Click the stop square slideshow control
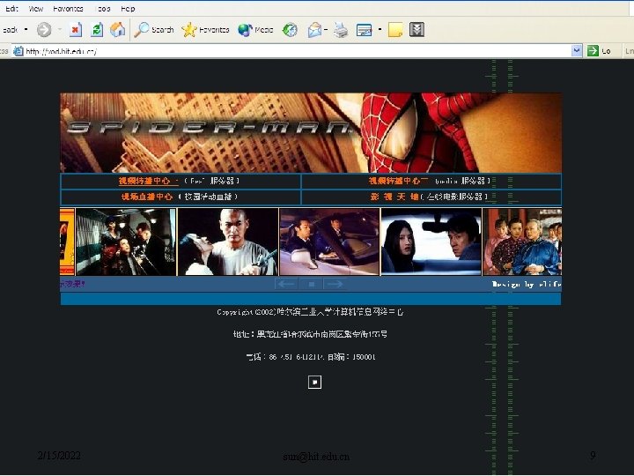The width and height of the screenshot is (634, 476). point(311,284)
